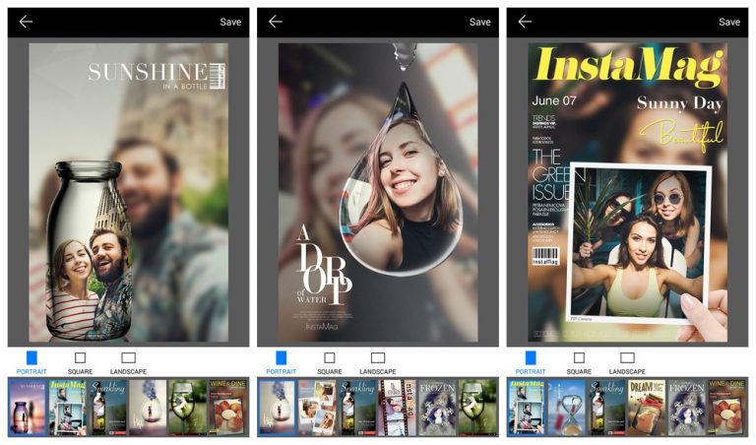Select Landscape icon under InstaMag cover screen
Screen dimensions: 756x445
[x=627, y=357]
